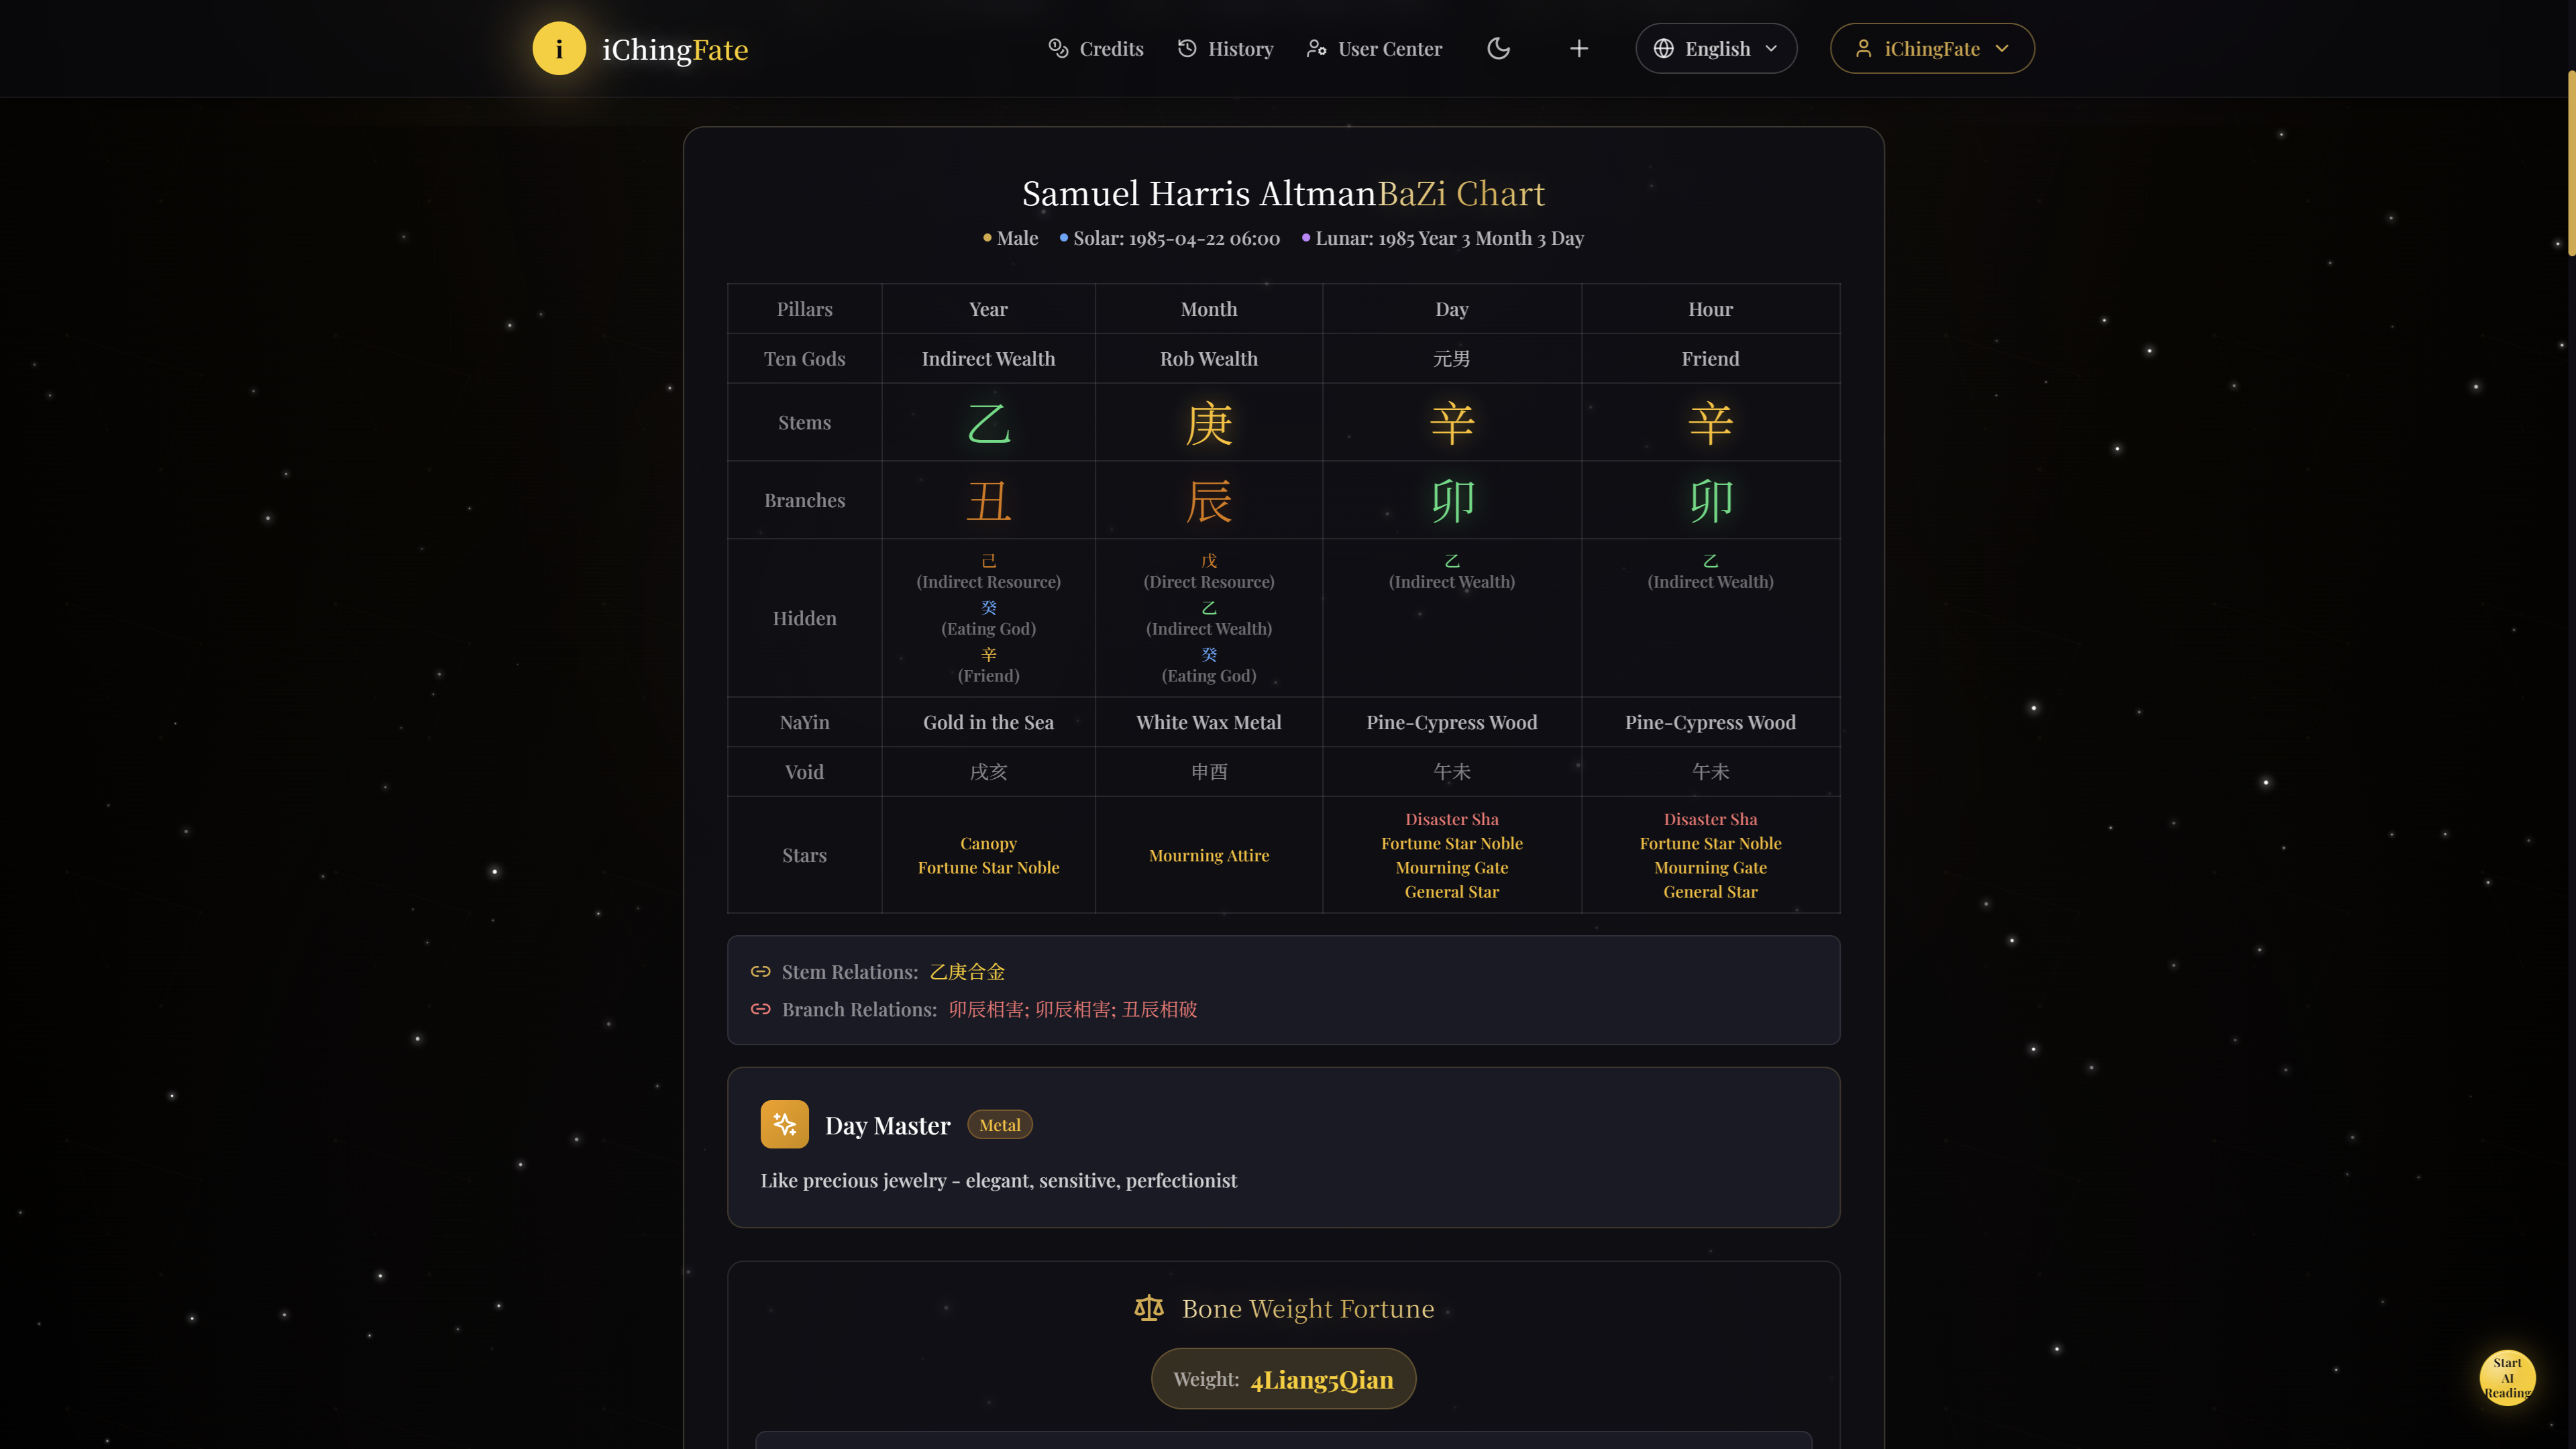The image size is (2576, 1449).
Task: Click the Day Master sparkle icon
Action: [x=784, y=1124]
